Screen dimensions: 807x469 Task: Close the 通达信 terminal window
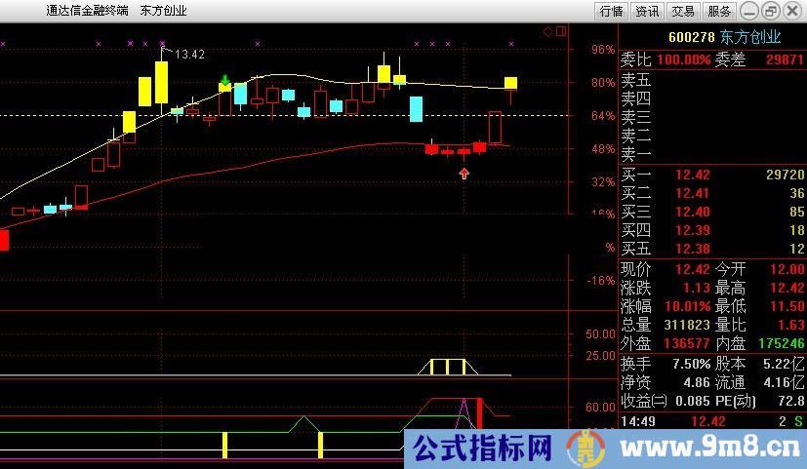point(792,11)
